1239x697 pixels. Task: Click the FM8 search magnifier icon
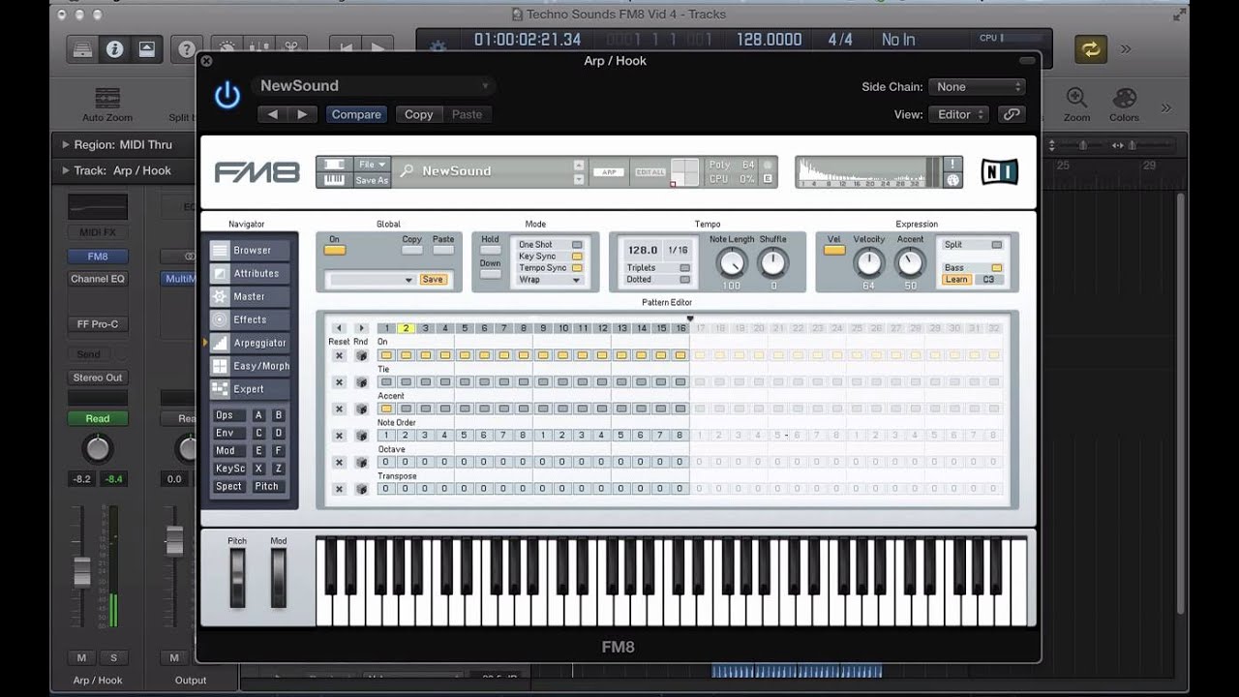407,170
